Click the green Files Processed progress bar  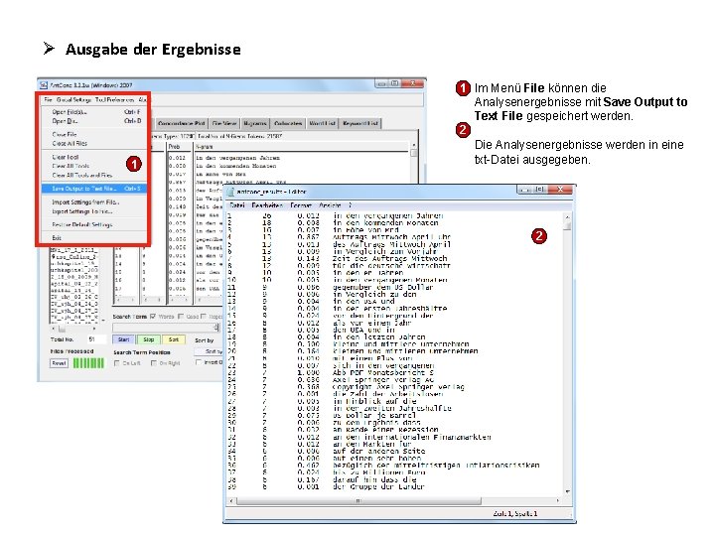[x=88, y=363]
